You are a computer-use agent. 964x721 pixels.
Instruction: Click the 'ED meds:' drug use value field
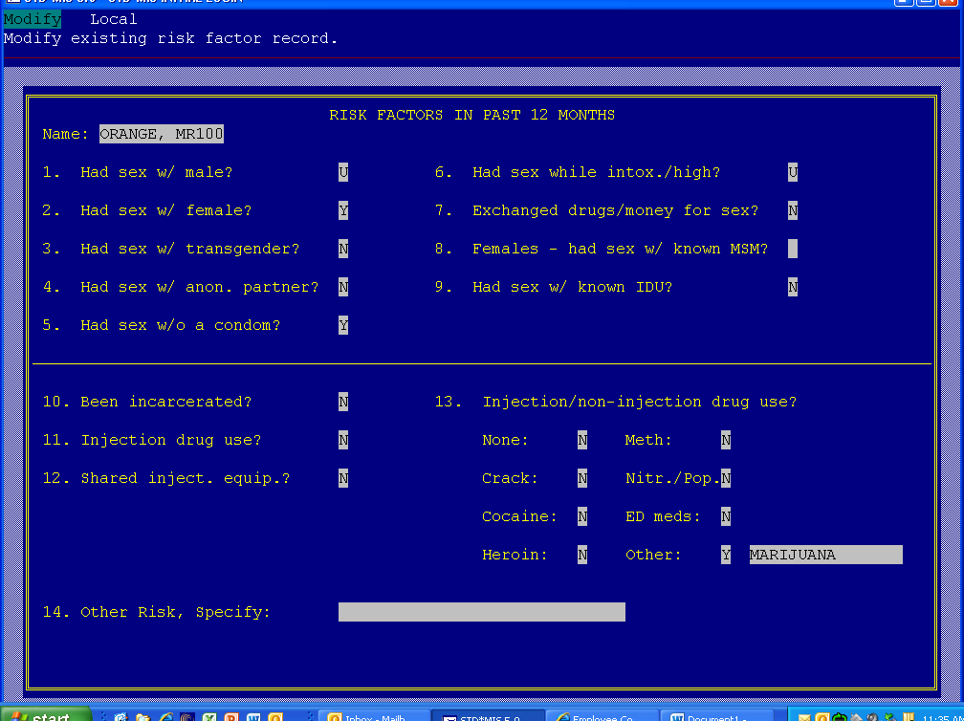tap(726, 516)
